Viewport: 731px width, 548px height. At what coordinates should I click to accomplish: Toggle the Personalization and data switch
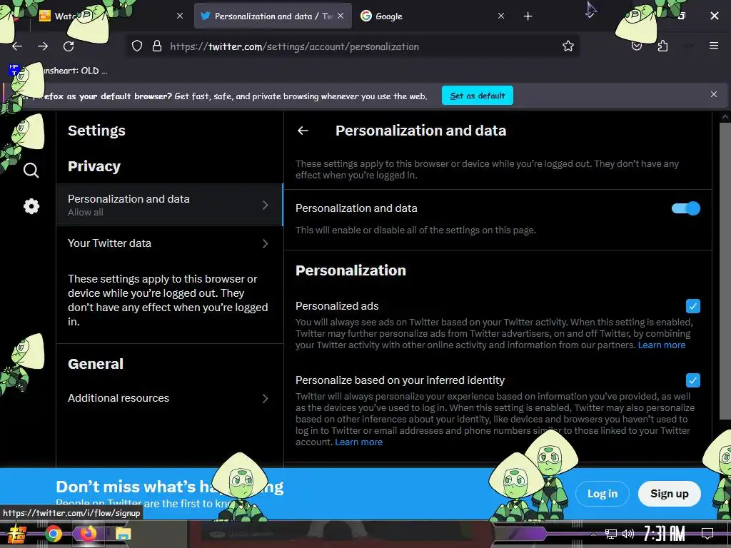[x=686, y=208]
